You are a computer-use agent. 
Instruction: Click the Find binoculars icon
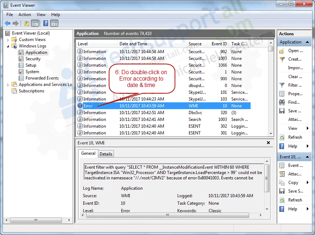coord(282,102)
